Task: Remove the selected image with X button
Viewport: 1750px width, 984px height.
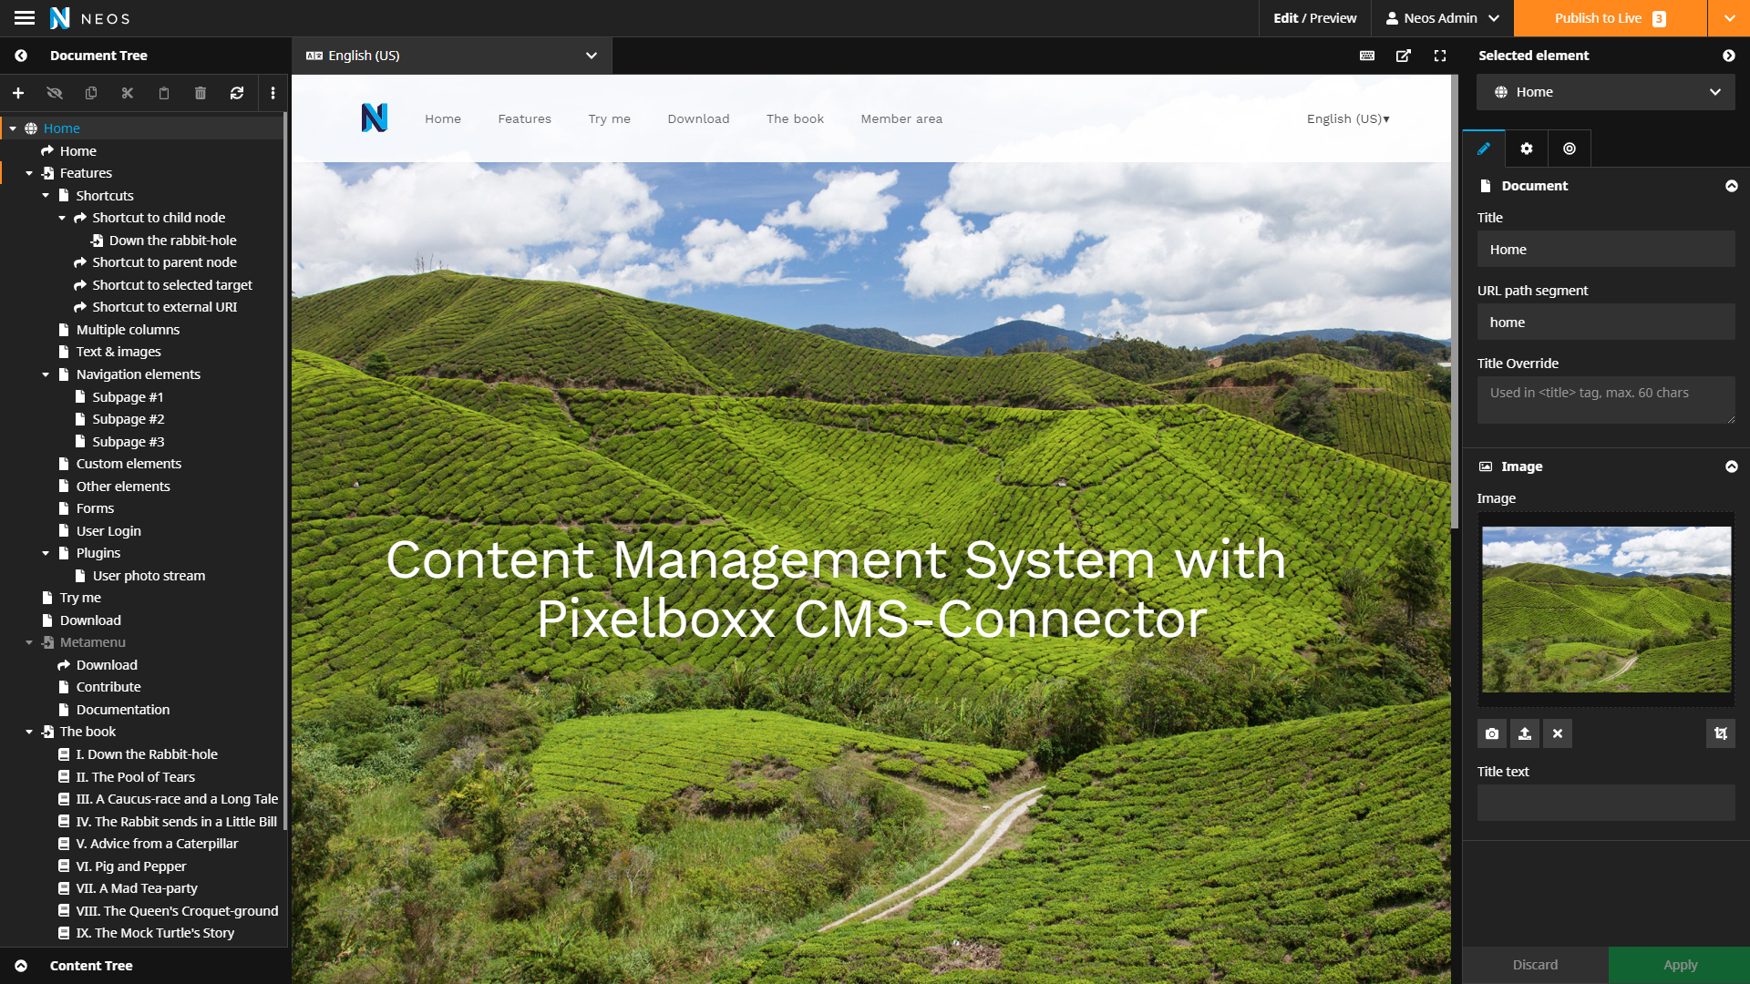Action: coord(1558,733)
